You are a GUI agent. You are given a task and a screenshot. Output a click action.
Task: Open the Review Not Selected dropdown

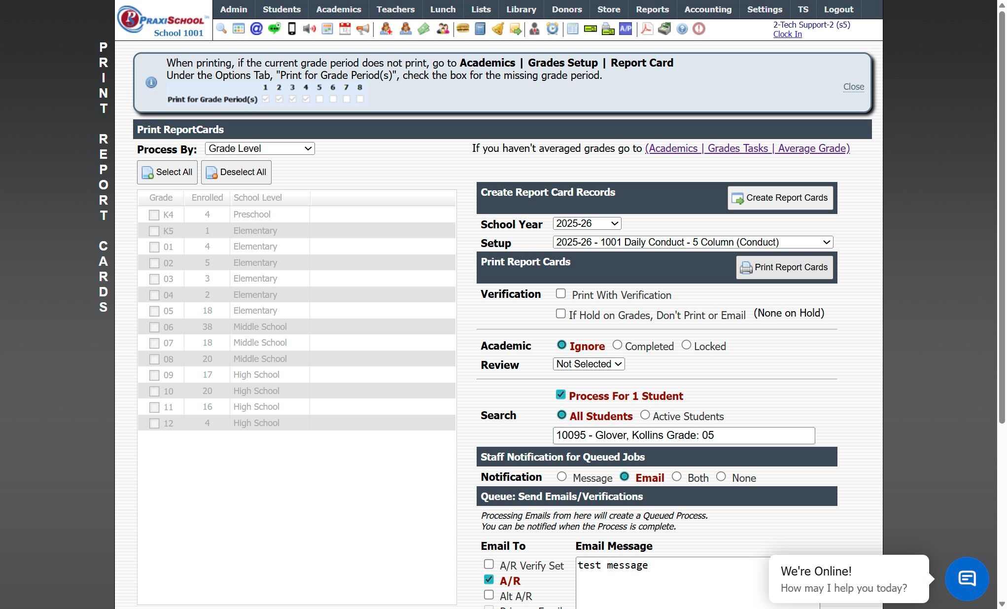(x=589, y=364)
